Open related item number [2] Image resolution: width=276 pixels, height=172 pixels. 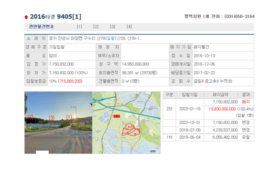[x=96, y=27]
